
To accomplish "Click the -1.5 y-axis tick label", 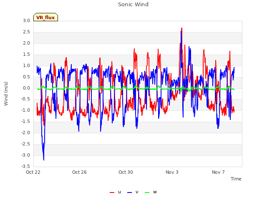I will pos(26,122).
